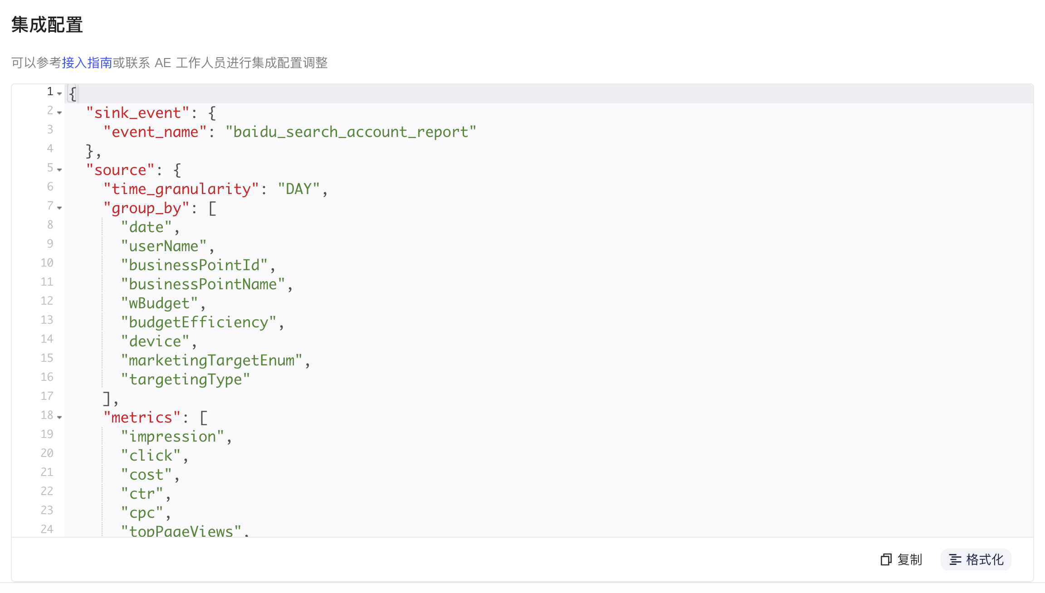Click the 集成配置 heading
Image resolution: width=1045 pixels, height=593 pixels.
click(x=47, y=24)
